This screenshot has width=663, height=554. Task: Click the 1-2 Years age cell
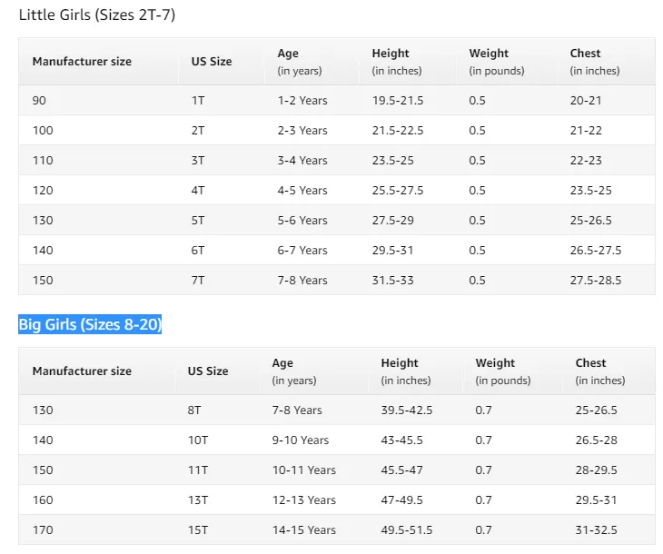[302, 100]
